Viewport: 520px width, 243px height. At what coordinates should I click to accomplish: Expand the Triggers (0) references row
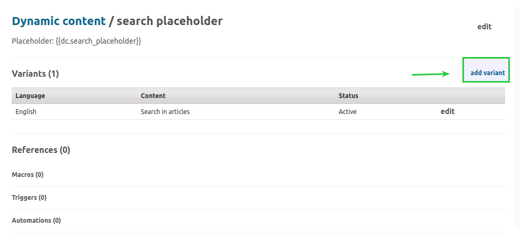[29, 198]
